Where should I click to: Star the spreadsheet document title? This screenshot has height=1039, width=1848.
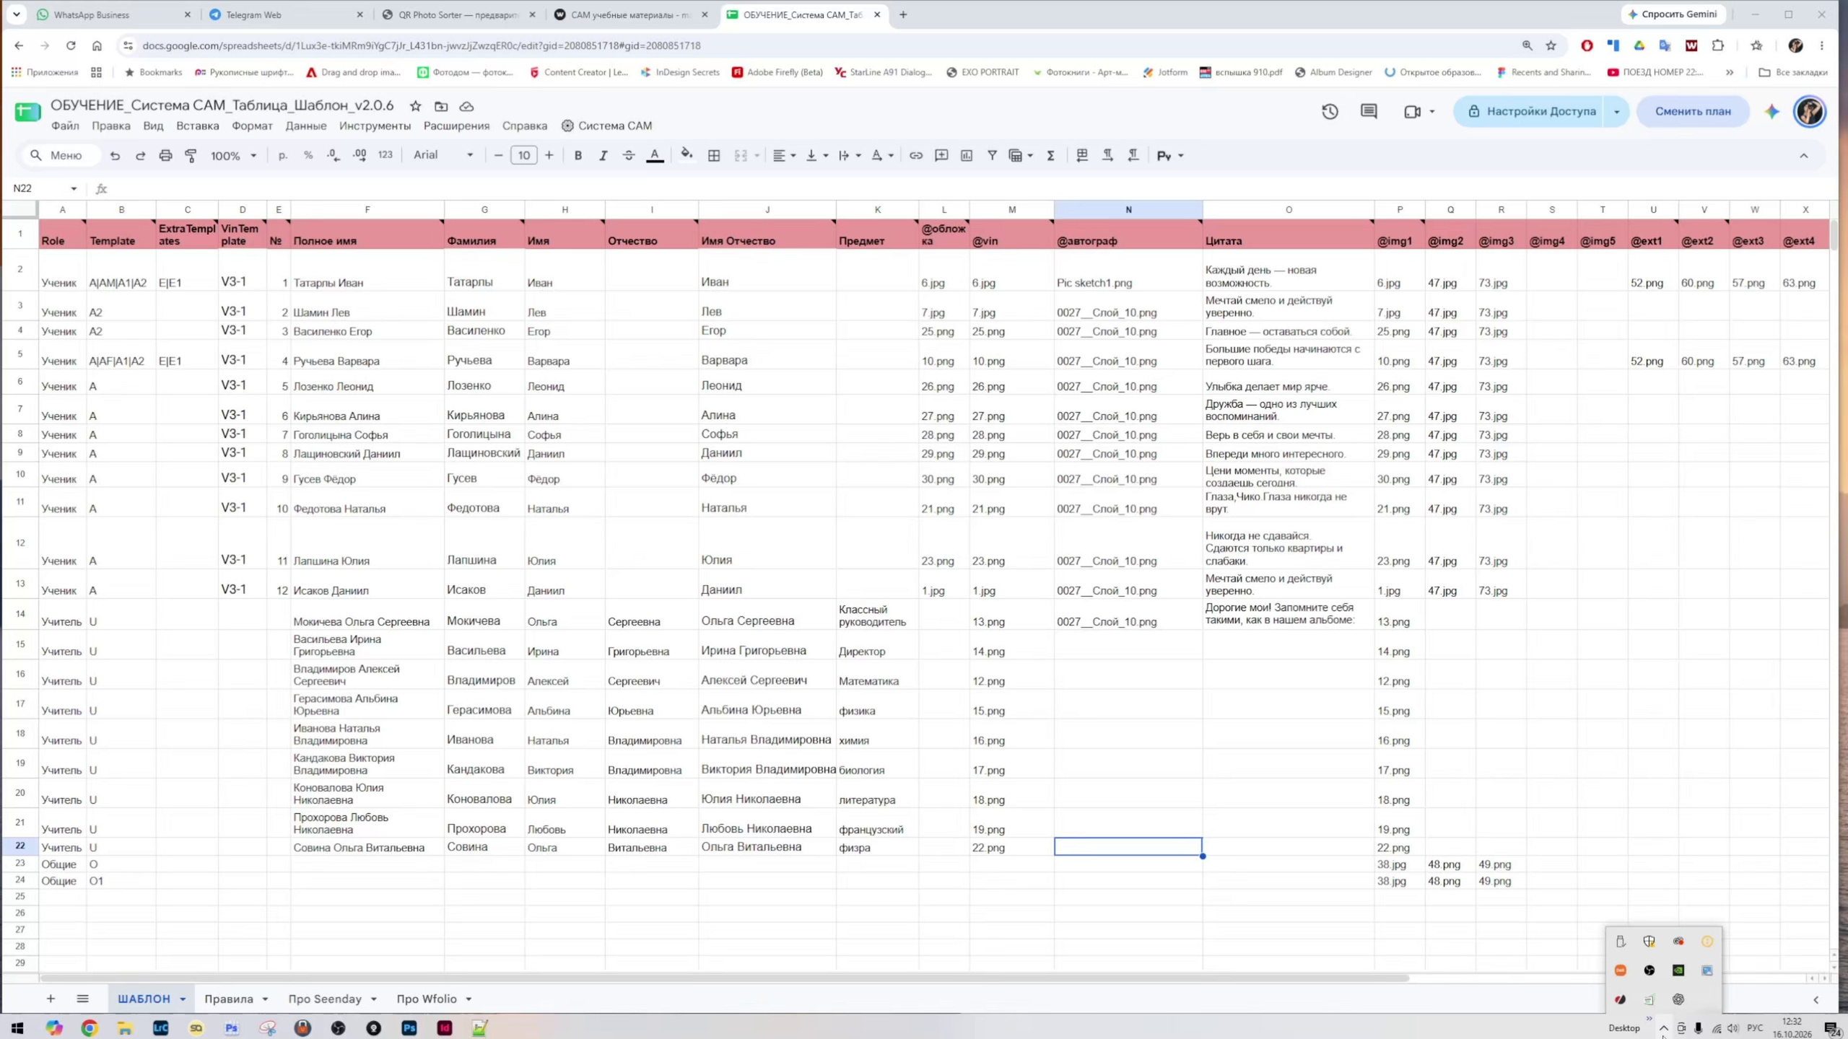tap(415, 106)
